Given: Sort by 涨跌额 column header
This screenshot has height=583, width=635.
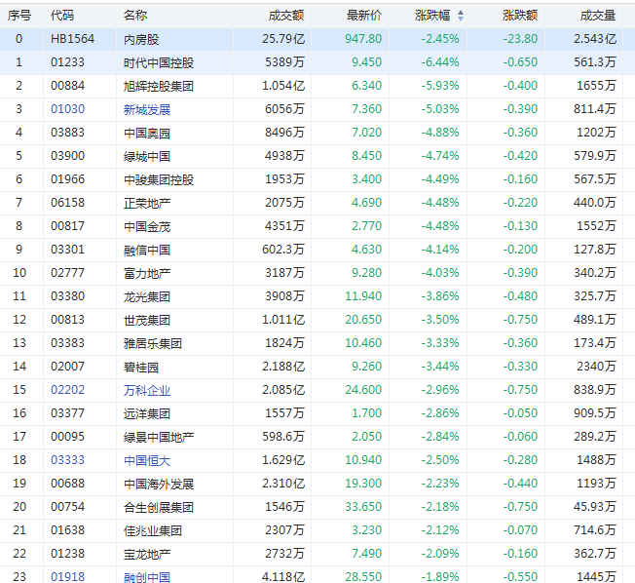Looking at the screenshot, I should pos(520,16).
